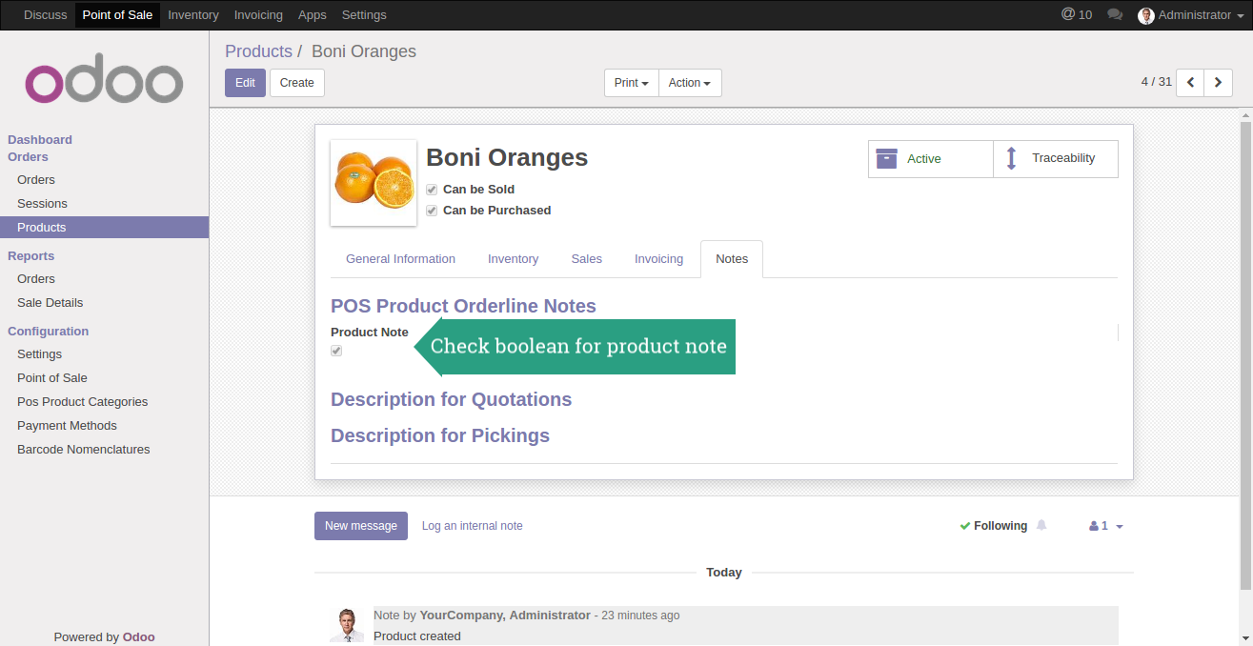
Task: Open Dashboard in sidebar
Action: click(x=40, y=139)
